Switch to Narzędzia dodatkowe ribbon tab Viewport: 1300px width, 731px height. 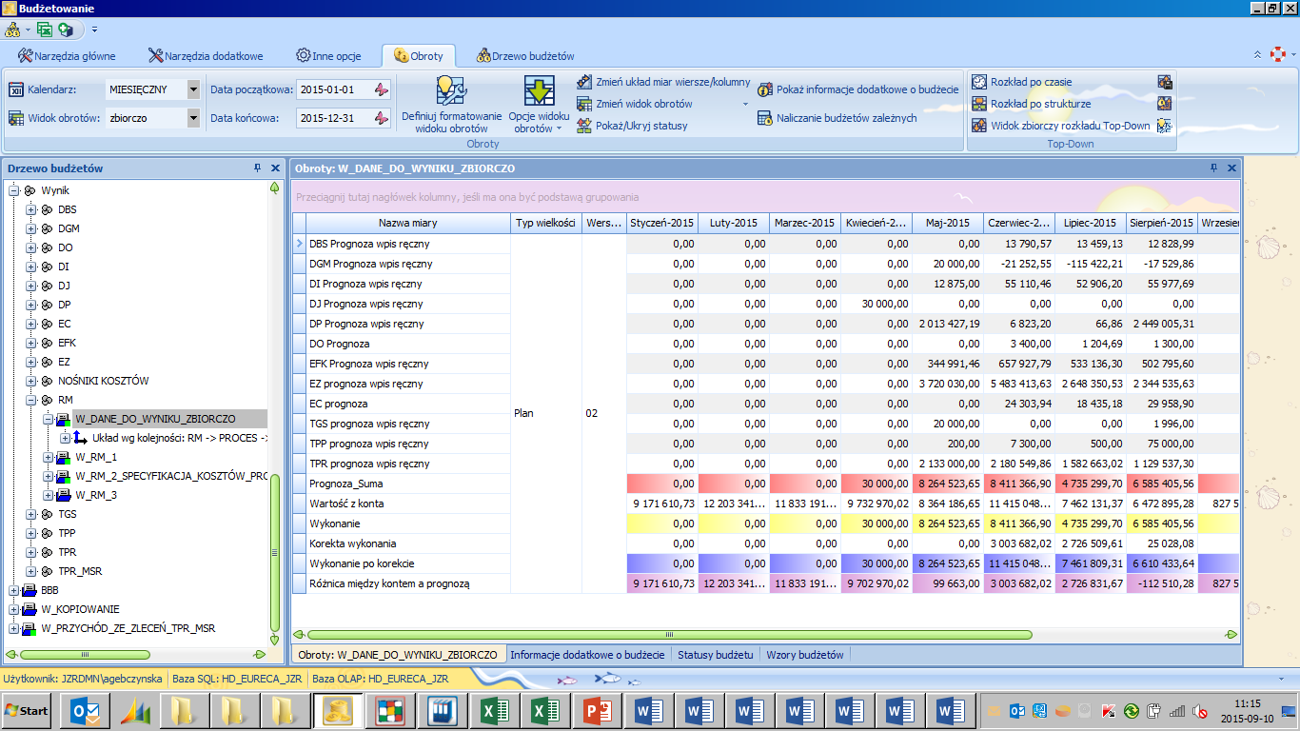[206, 56]
